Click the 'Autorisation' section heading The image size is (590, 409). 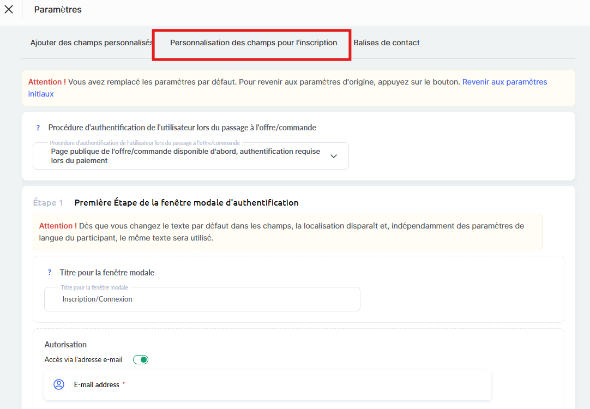pyautogui.click(x=65, y=345)
